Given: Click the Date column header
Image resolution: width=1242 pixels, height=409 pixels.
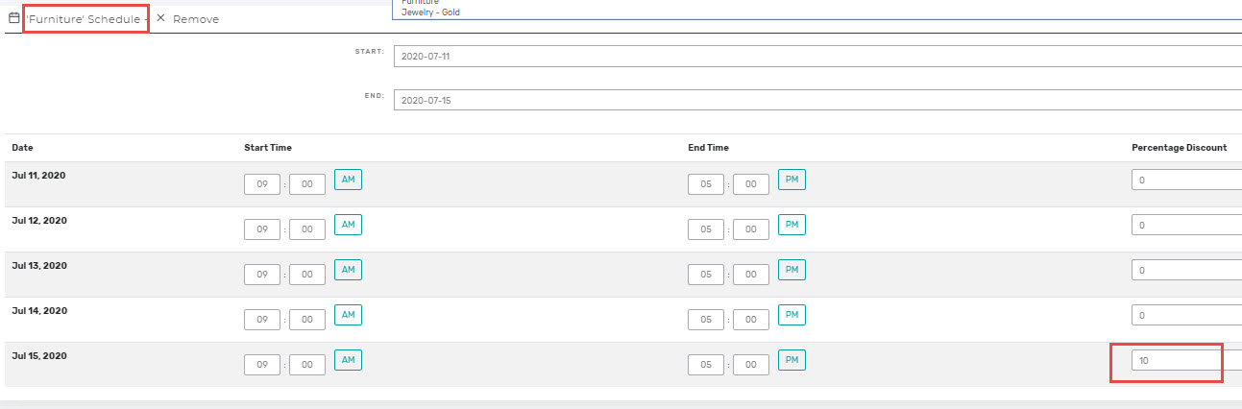Looking at the screenshot, I should click(x=22, y=148).
